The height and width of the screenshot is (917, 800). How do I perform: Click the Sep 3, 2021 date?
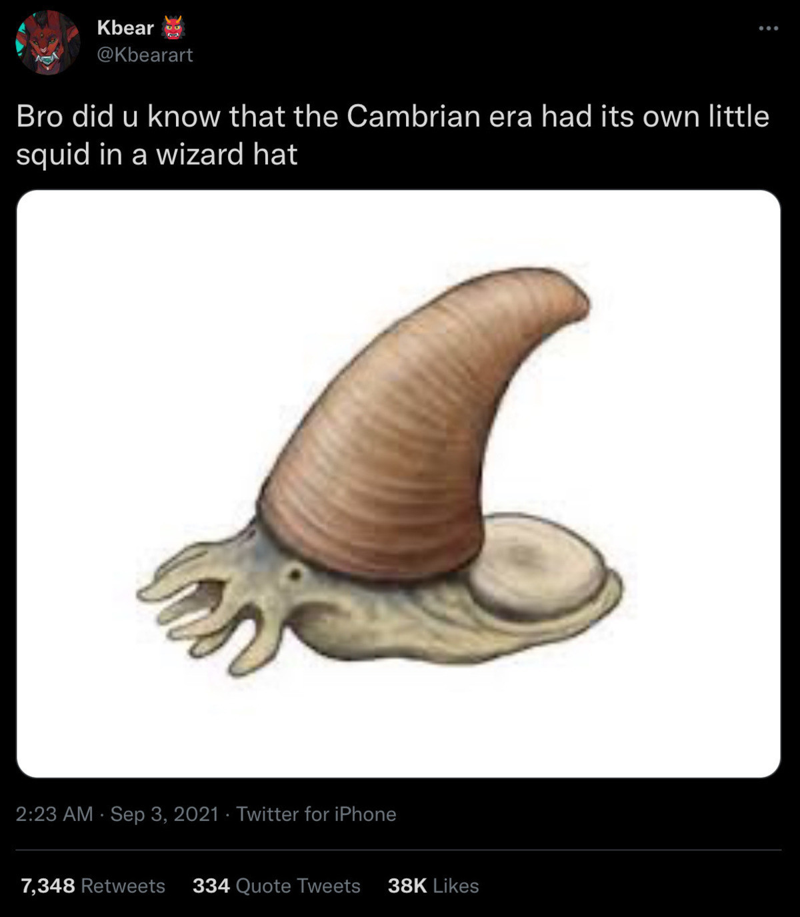pyautogui.click(x=164, y=814)
